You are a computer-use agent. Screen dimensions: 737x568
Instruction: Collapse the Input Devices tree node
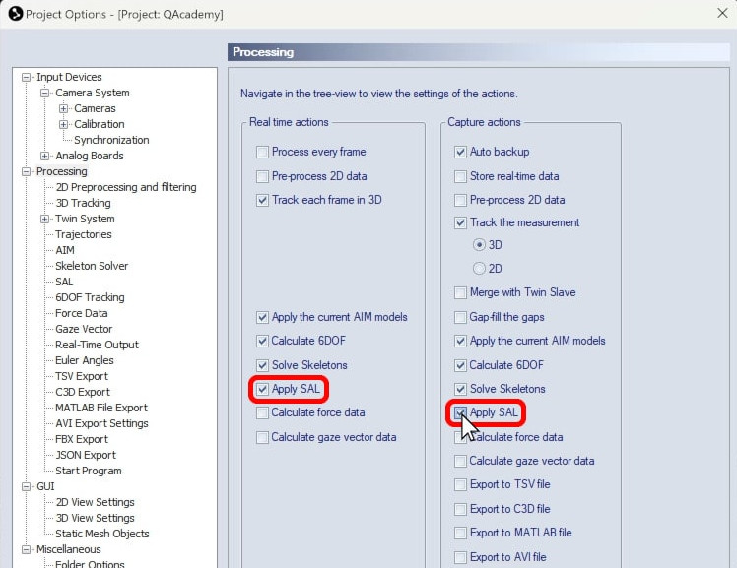[28, 77]
